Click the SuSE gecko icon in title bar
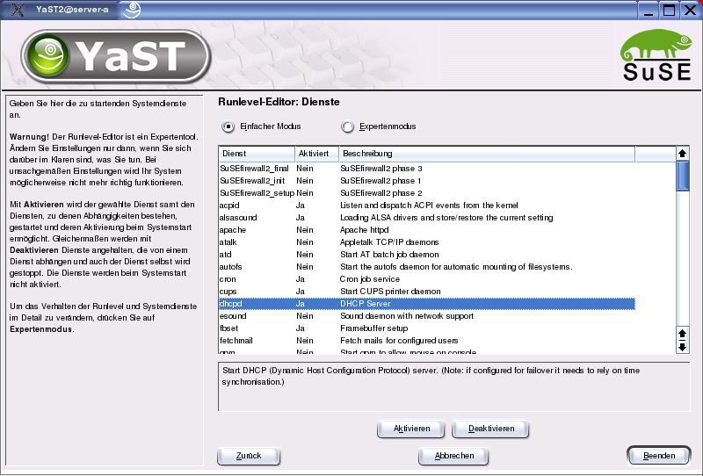Screen dimensions: 703x476 click(x=131, y=10)
